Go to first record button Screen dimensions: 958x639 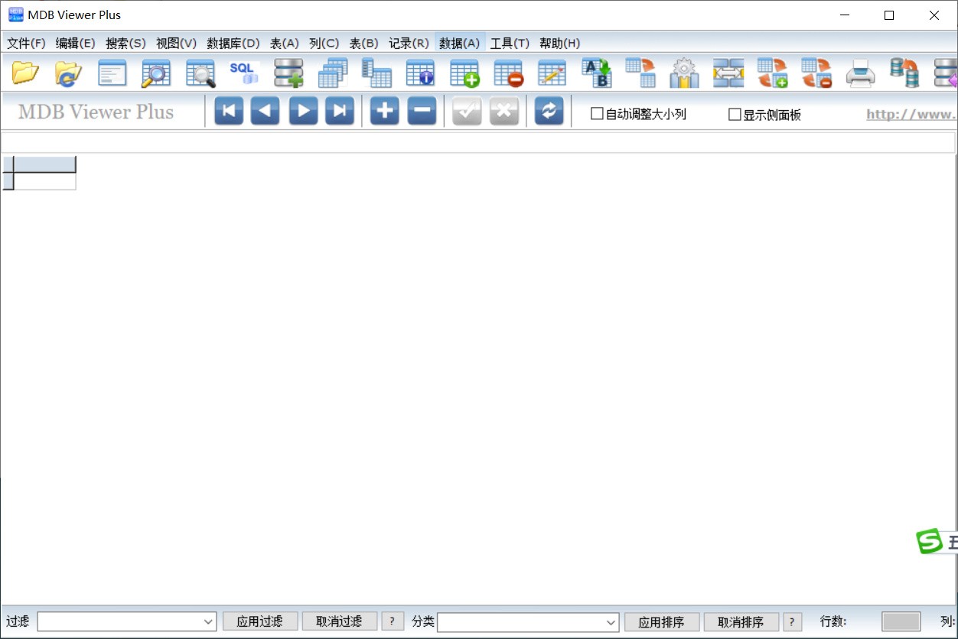point(229,111)
